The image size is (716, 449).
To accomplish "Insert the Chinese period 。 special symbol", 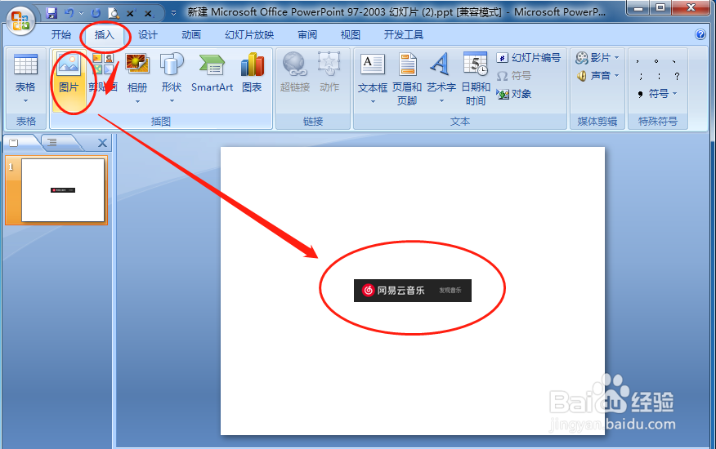I will [x=656, y=61].
